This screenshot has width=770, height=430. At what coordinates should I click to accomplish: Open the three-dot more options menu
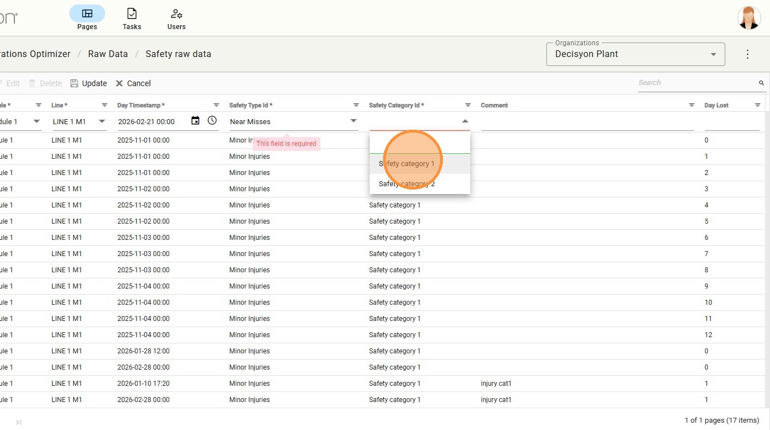point(748,54)
